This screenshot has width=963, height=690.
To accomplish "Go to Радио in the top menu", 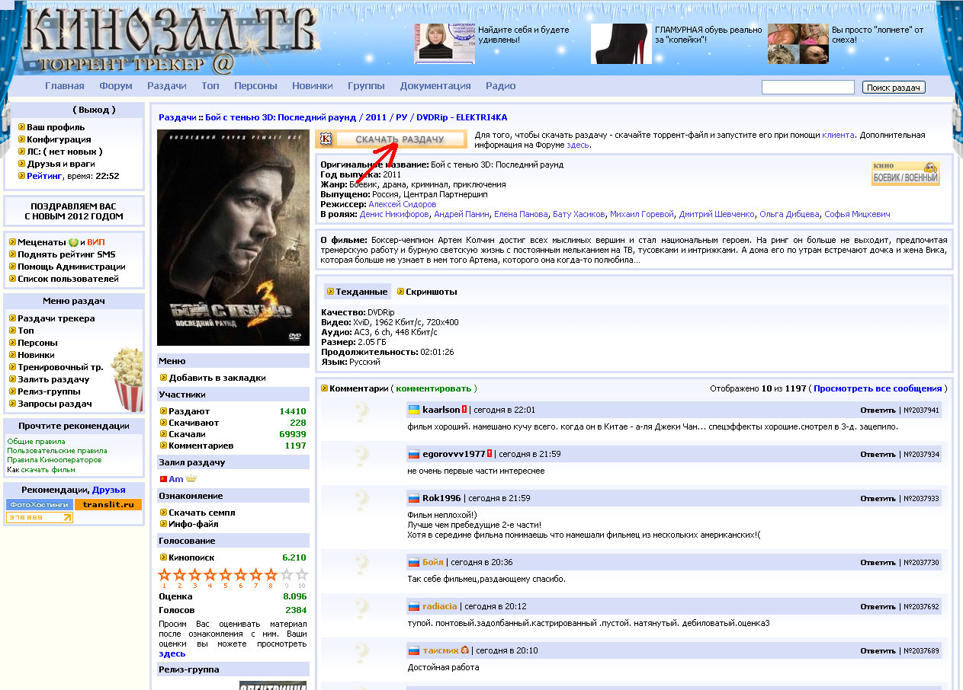I will tap(500, 86).
